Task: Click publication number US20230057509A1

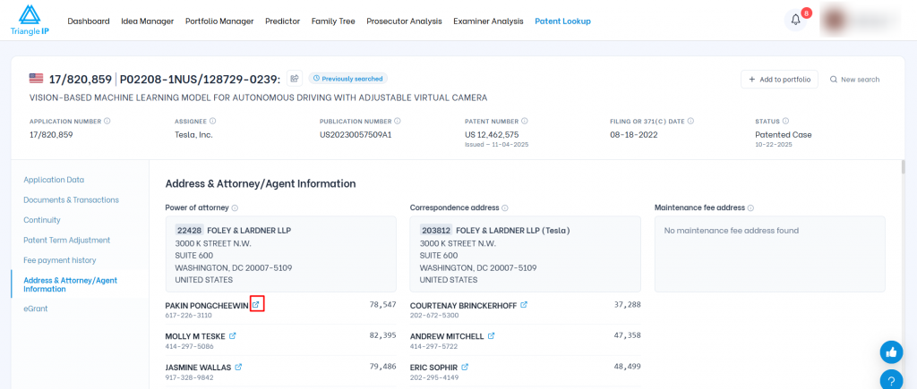Action: [x=356, y=135]
